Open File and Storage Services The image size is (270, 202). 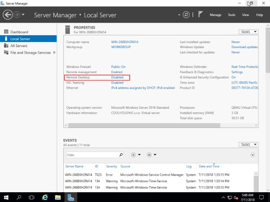pos(30,53)
